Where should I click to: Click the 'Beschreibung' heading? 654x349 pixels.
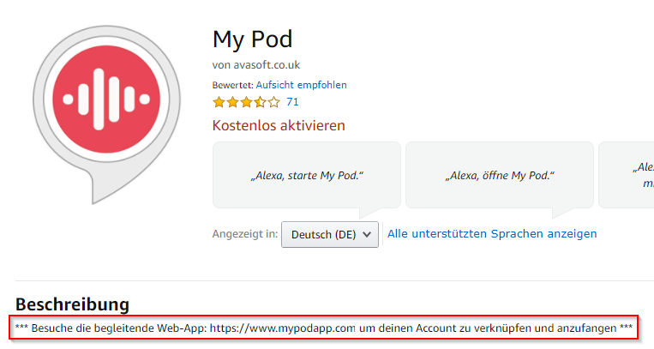73,304
